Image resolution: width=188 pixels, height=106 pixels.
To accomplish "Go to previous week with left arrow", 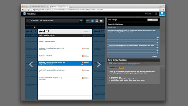I will tap(31, 64).
